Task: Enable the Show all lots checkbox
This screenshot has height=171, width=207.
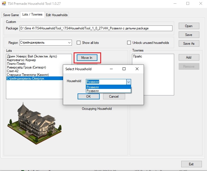Action: pos(79,43)
